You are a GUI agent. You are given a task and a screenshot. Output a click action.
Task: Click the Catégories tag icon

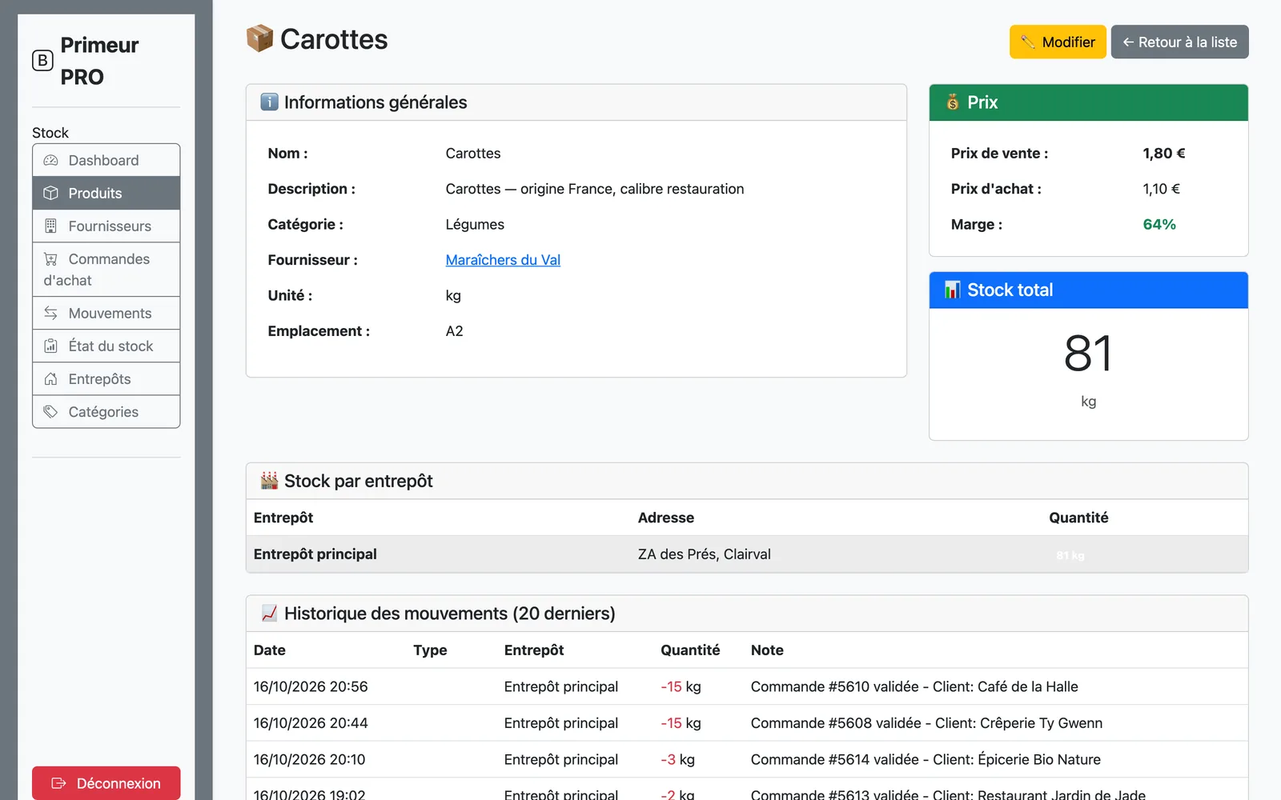[50, 411]
